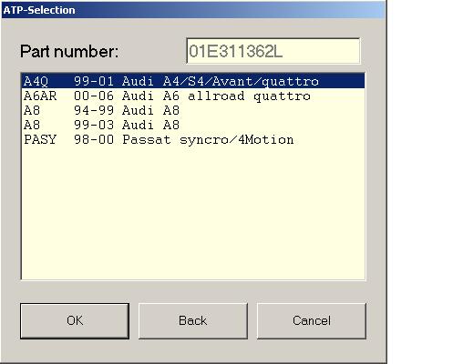Viewport: 463px width, 364px height.
Task: Pick the Passat syncro/4Motion entry
Action: [x=193, y=139]
